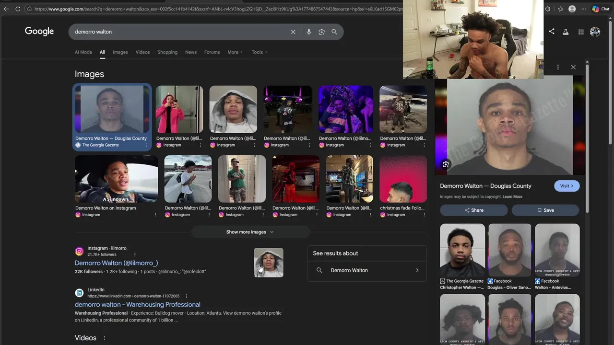
Task: Open demorro walton - Warehousing Professional link
Action: [x=138, y=304]
